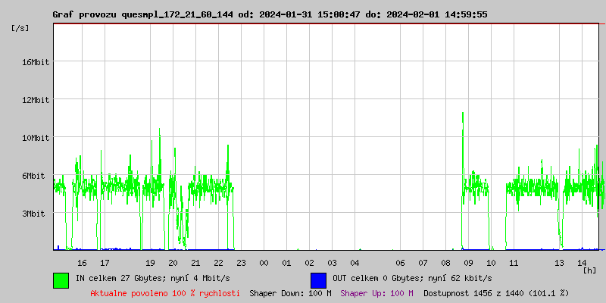
Task: Click the [/s] unit label at top left
Action: (x=20, y=28)
